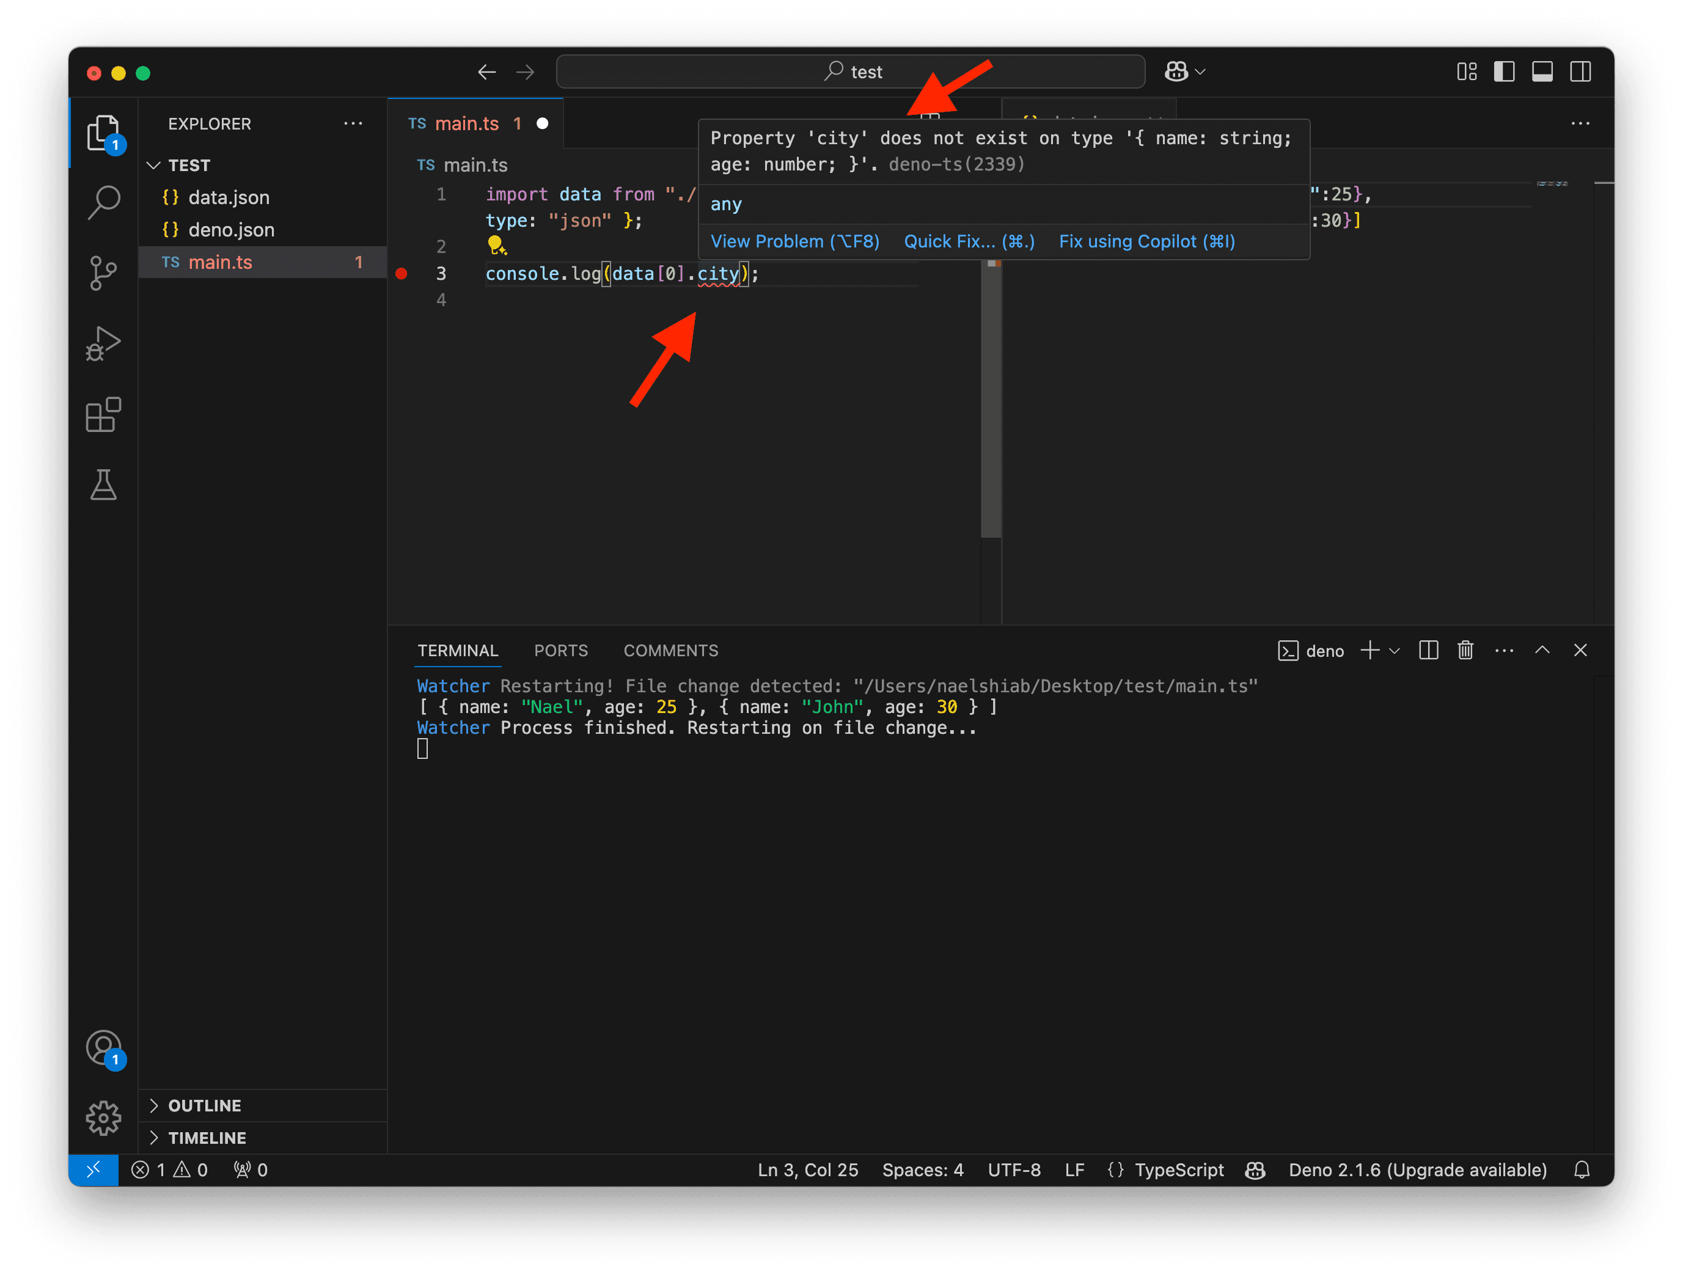Open terminal panel more actions menu
The height and width of the screenshot is (1277, 1683).
point(1504,650)
